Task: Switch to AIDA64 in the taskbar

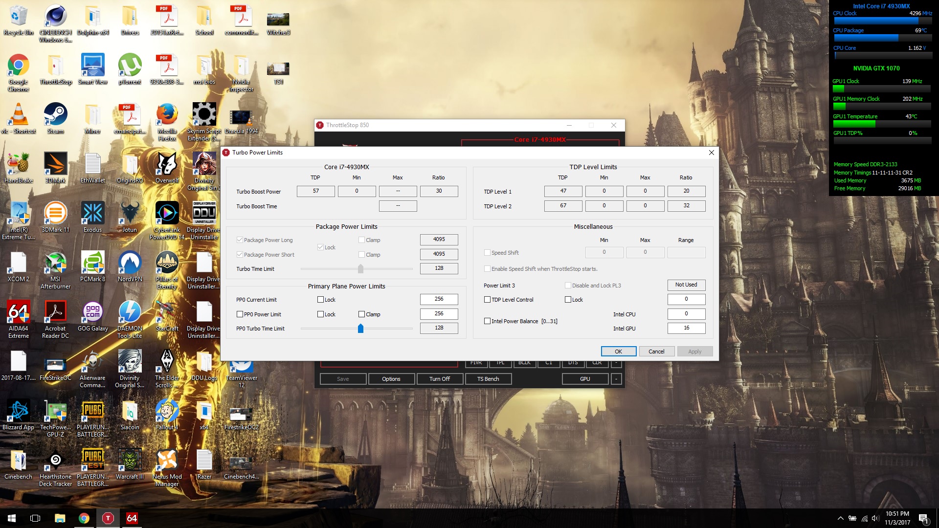Action: tap(132, 518)
